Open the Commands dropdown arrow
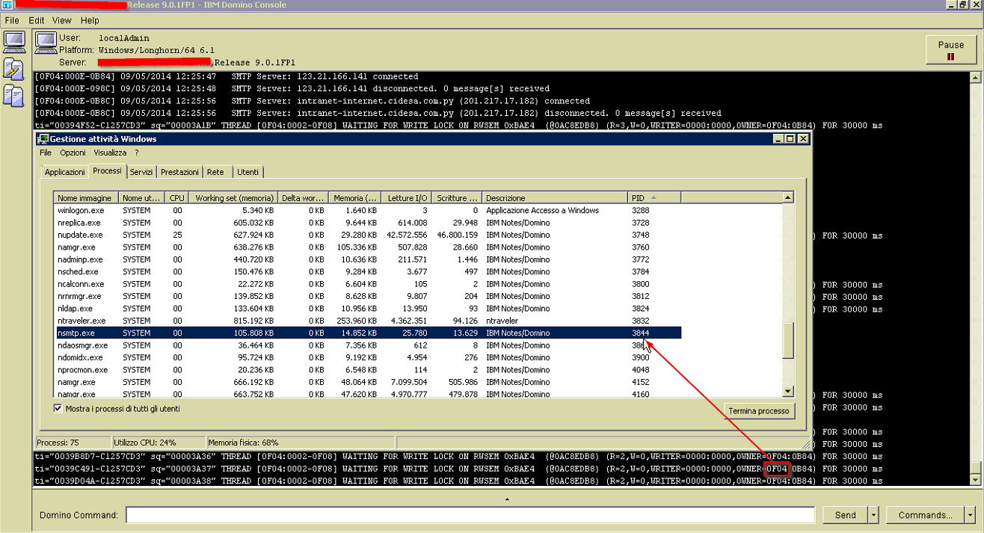Image resolution: width=984 pixels, height=533 pixels. 971,515
